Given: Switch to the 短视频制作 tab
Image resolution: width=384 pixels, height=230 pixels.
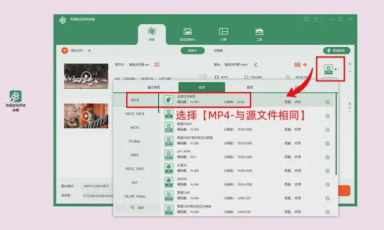Looking at the screenshot, I should coord(187,34).
